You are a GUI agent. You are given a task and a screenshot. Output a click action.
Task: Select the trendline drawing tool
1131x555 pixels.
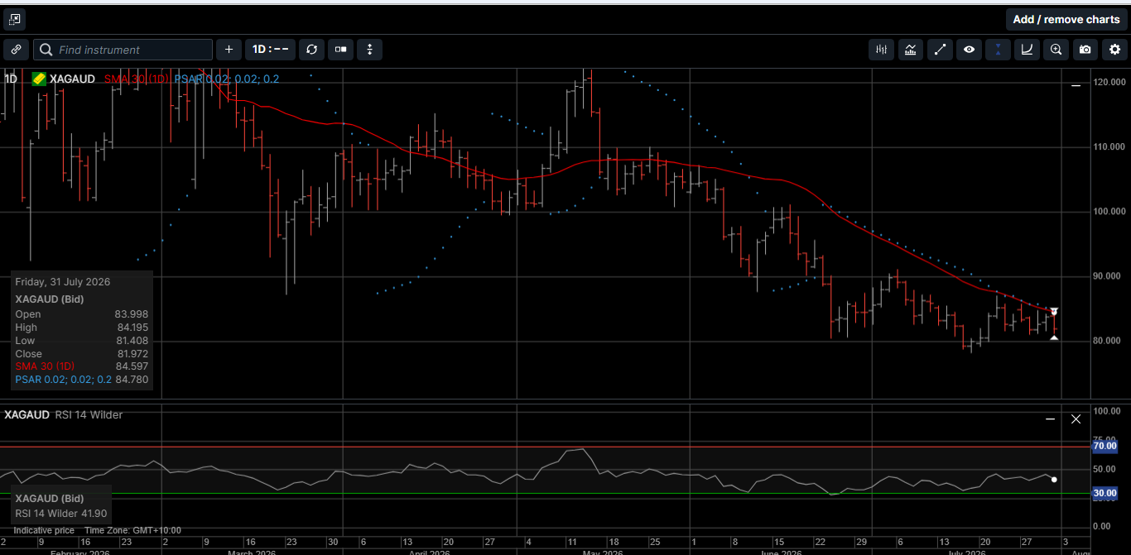coord(940,50)
